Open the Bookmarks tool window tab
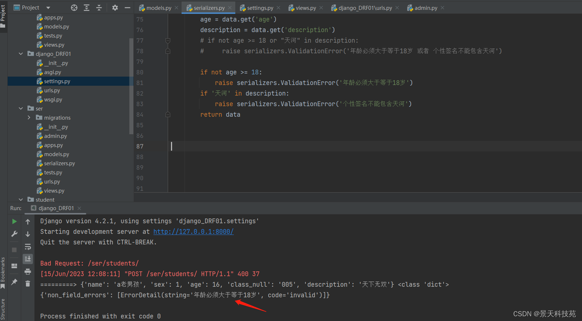This screenshot has width=582, height=321. click(3, 273)
